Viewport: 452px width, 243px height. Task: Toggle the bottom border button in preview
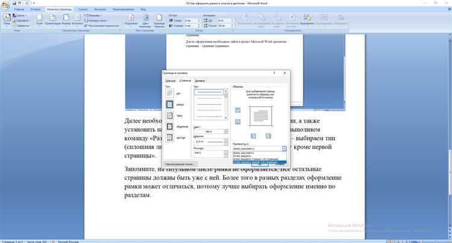pos(237,121)
